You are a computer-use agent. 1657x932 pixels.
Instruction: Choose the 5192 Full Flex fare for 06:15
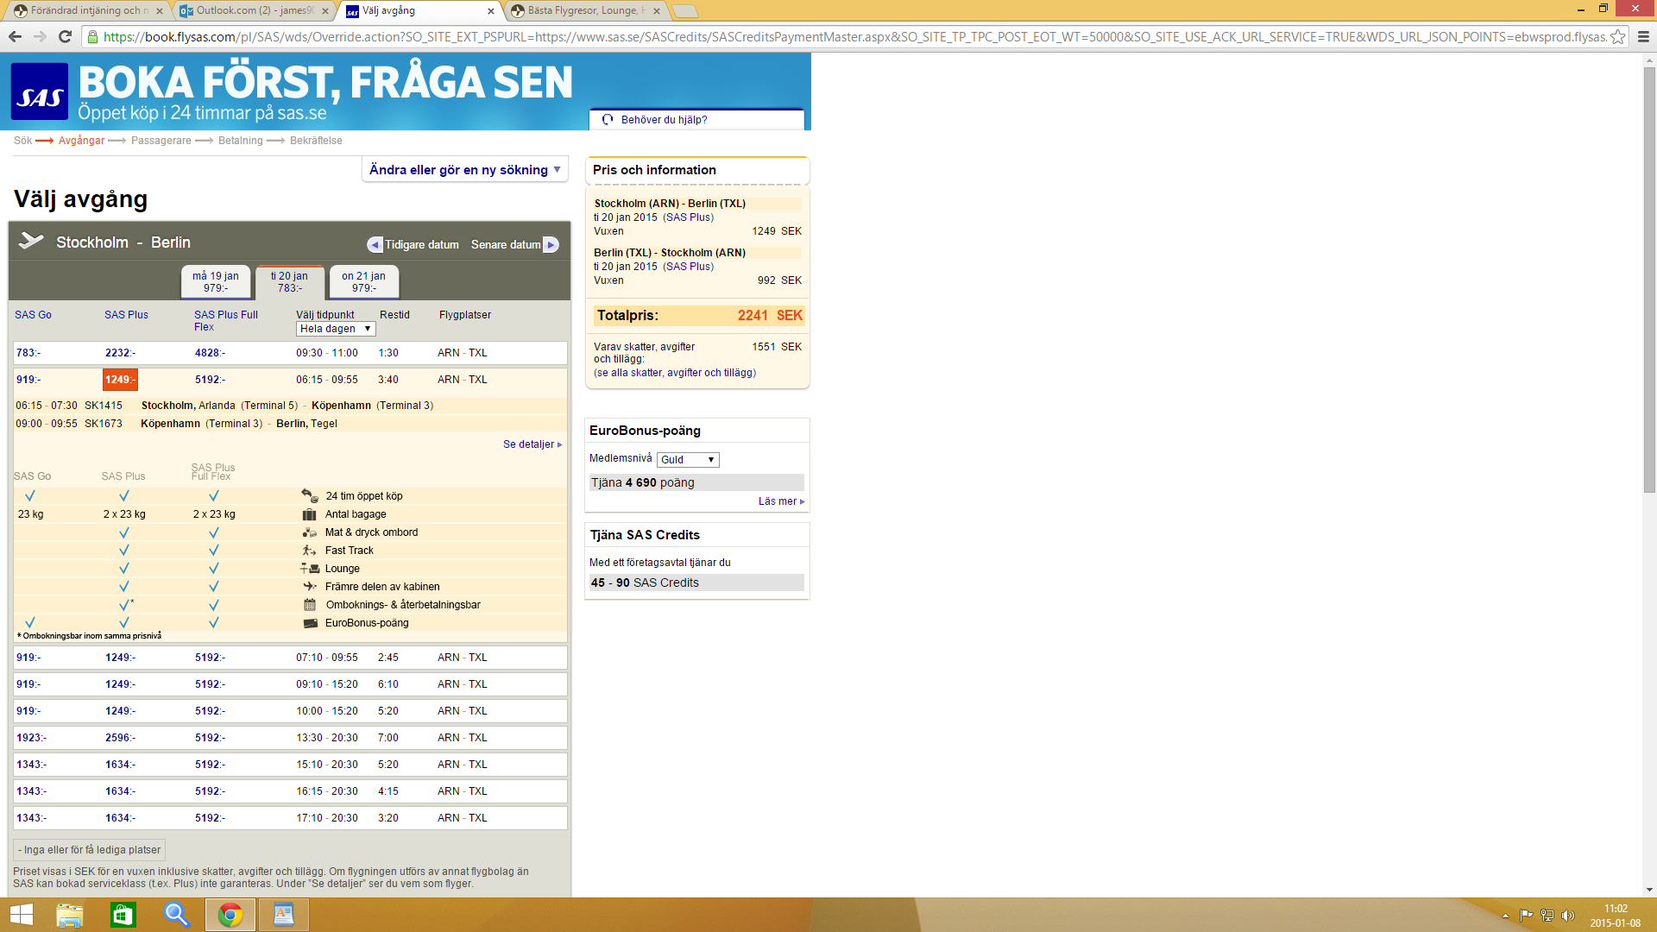click(x=210, y=380)
